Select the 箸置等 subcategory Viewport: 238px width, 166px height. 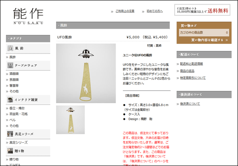click(14, 86)
